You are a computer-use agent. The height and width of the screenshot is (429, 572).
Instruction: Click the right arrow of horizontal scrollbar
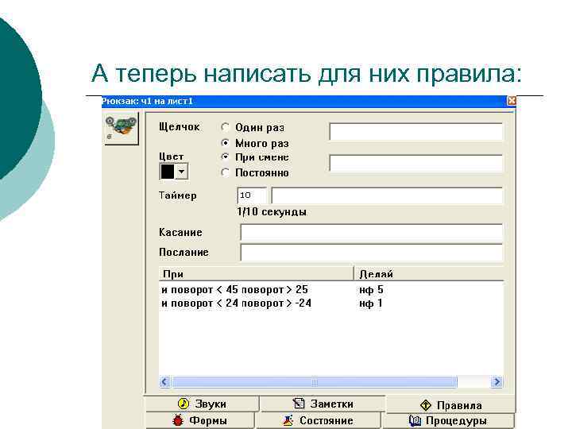pos(497,382)
